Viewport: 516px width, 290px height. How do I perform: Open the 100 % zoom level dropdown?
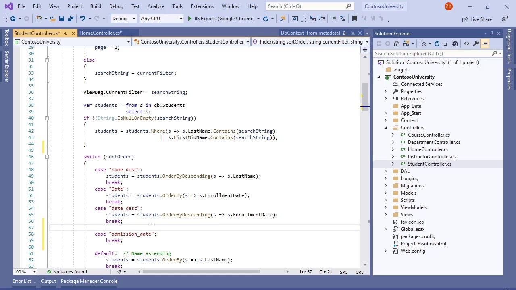[25, 272]
